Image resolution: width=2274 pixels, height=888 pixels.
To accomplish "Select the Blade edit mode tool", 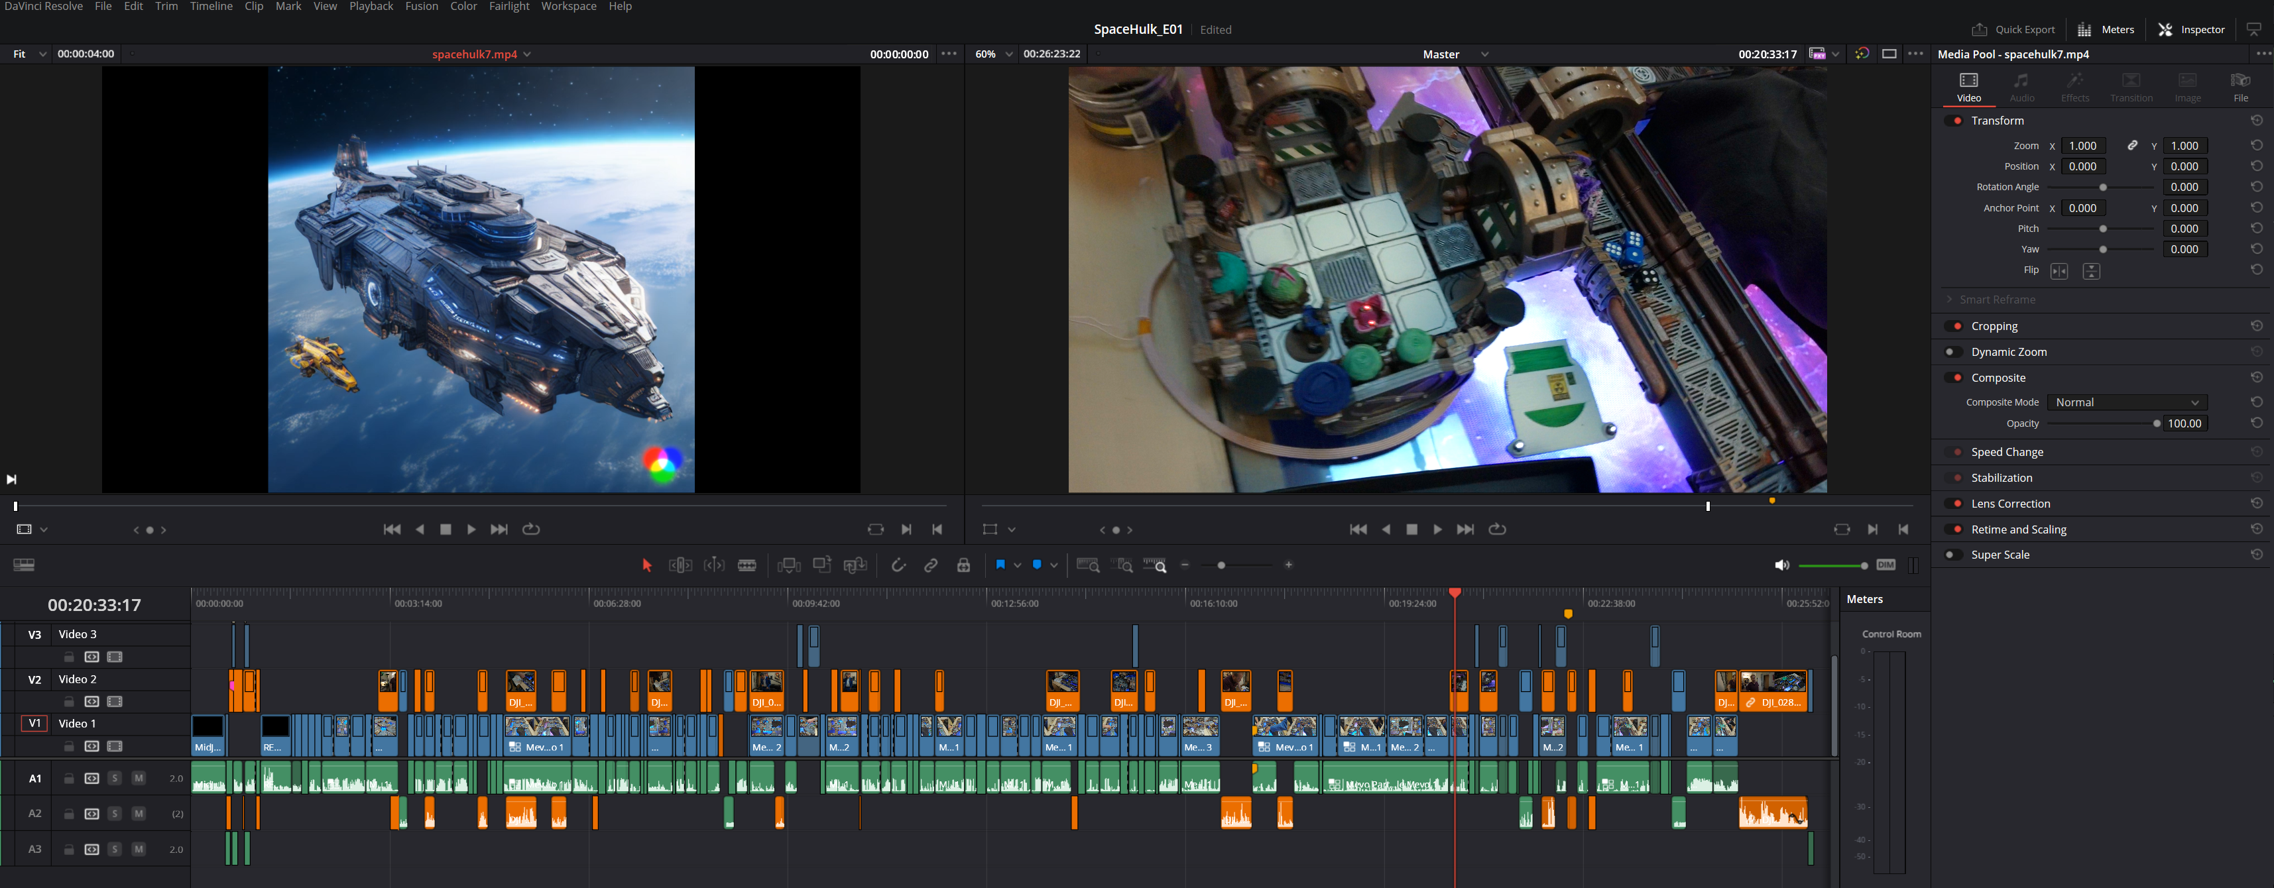I will pyautogui.click(x=747, y=565).
